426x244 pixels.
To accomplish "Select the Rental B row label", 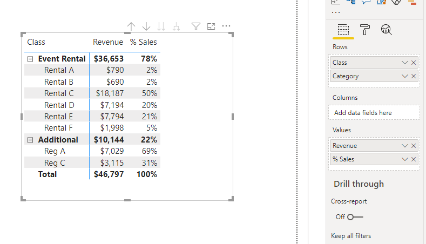I will [x=59, y=82].
